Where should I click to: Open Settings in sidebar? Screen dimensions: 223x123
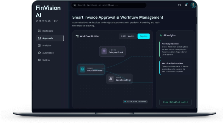[49, 60]
